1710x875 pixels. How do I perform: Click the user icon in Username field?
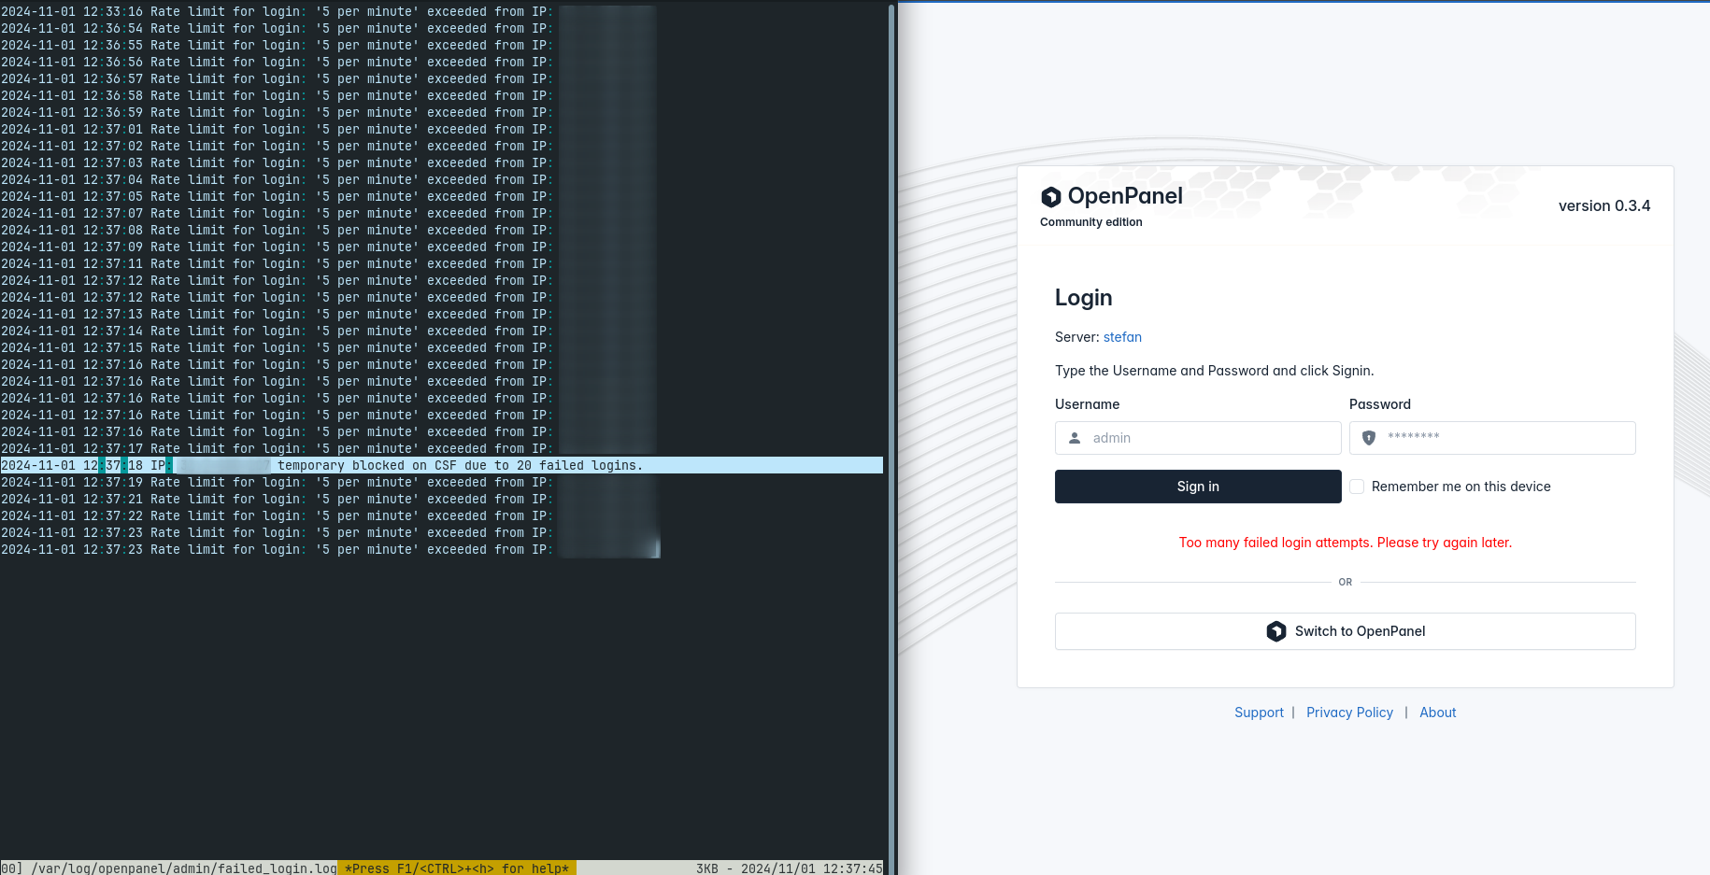click(1075, 438)
